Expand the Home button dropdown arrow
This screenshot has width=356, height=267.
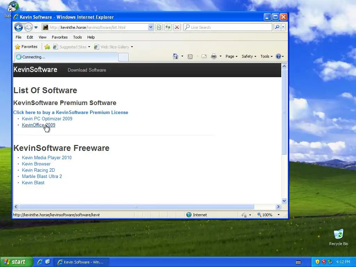tap(182, 56)
